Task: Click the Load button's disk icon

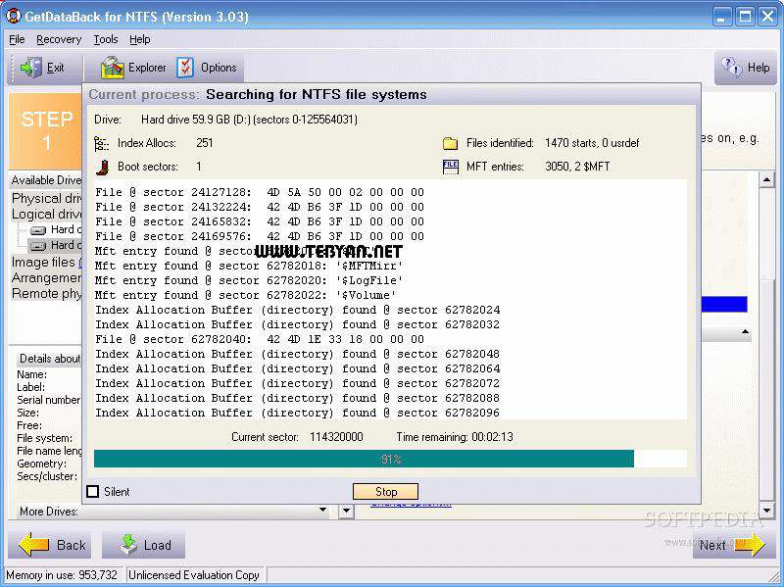Action: pos(128,545)
